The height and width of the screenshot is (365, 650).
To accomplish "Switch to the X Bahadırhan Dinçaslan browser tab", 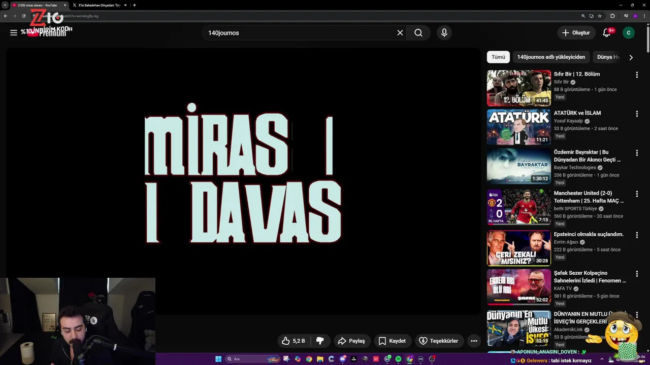I will tap(100, 5).
